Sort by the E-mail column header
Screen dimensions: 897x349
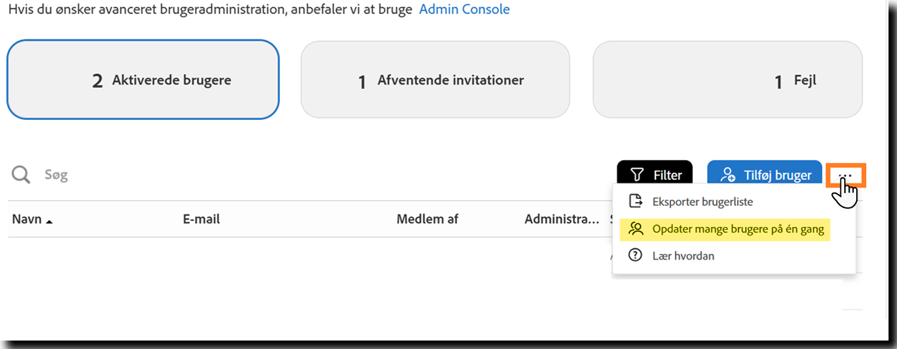coord(201,219)
